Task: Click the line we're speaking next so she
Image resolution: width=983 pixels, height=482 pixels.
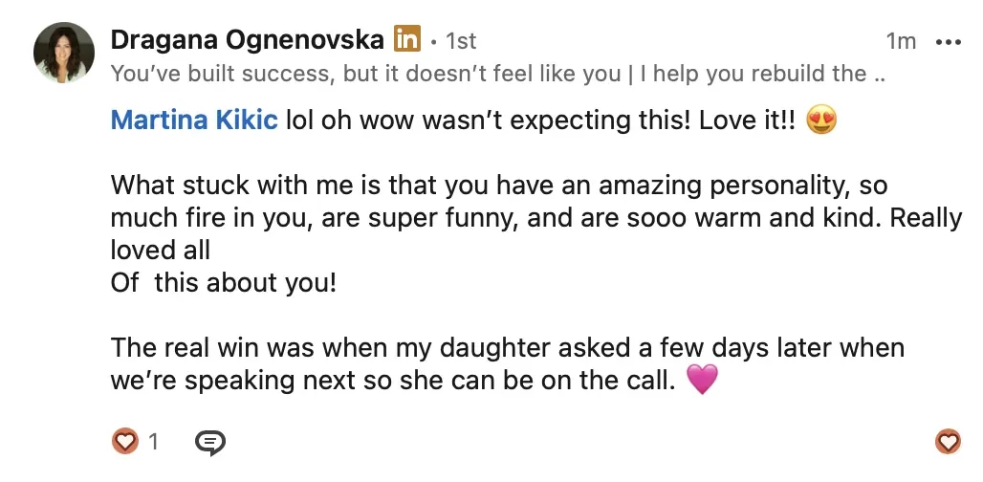Action: pos(393,381)
